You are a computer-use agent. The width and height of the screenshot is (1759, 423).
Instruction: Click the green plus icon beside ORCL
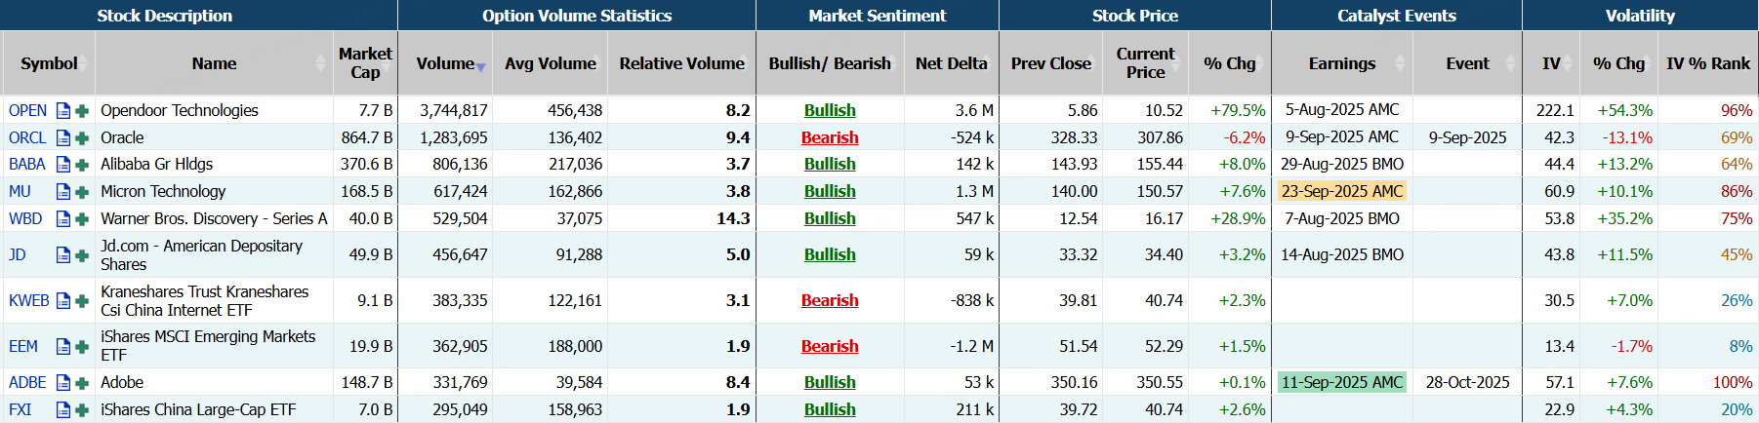[82, 138]
